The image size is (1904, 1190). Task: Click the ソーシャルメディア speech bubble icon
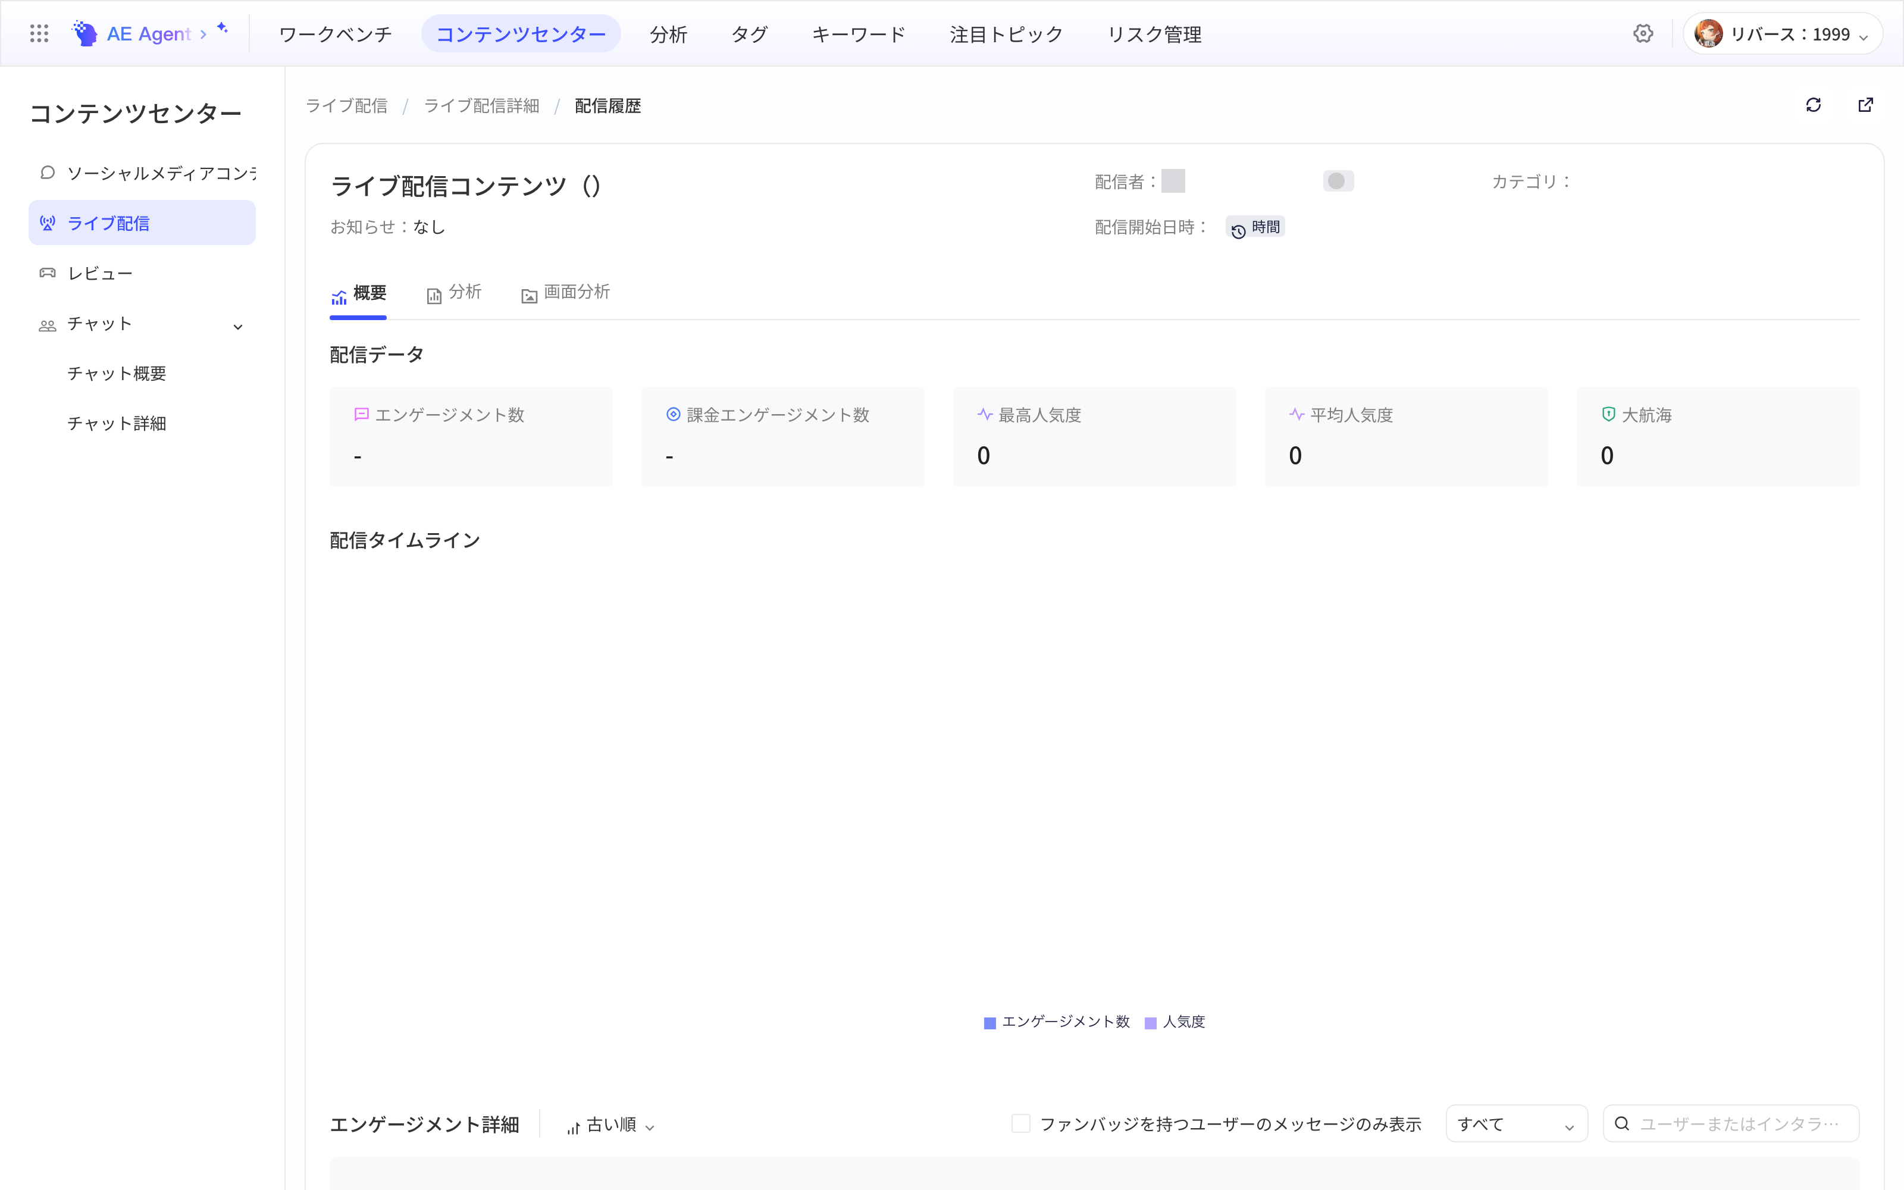coord(47,173)
